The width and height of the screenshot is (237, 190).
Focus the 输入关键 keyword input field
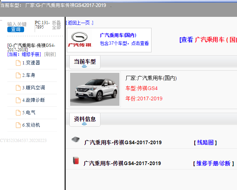point(17,24)
